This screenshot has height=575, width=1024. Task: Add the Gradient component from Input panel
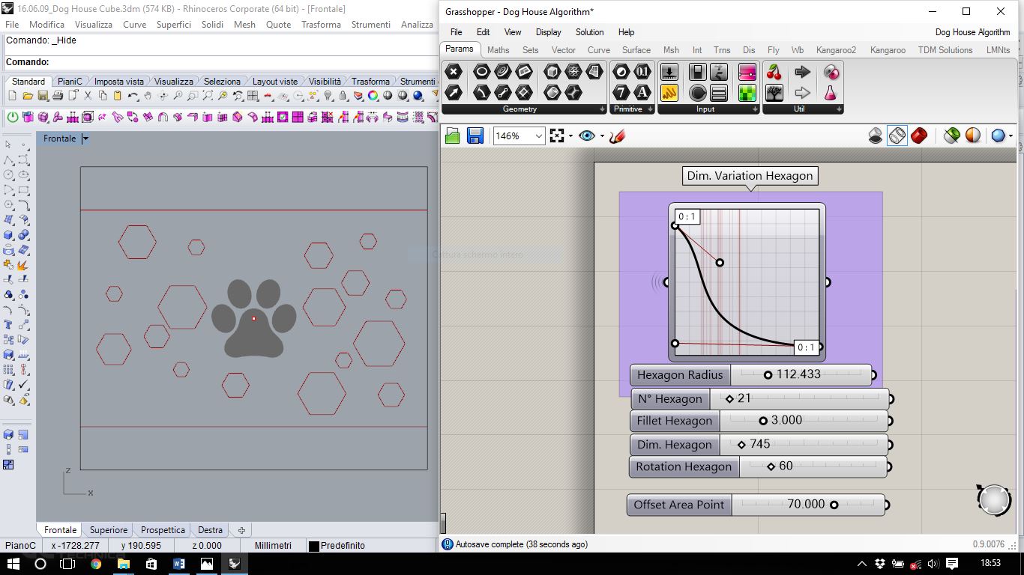coord(747,72)
